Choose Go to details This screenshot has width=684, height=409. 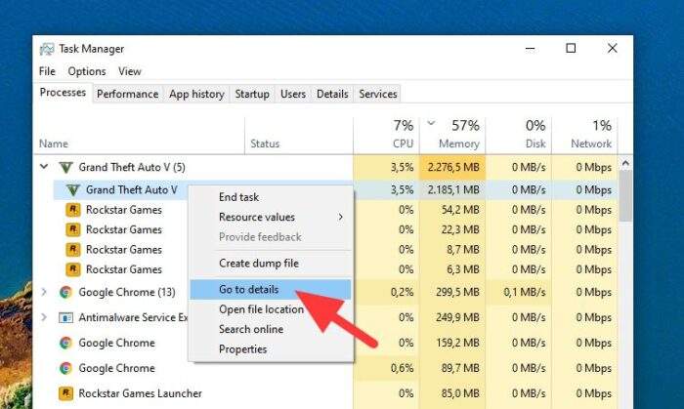(x=271, y=289)
